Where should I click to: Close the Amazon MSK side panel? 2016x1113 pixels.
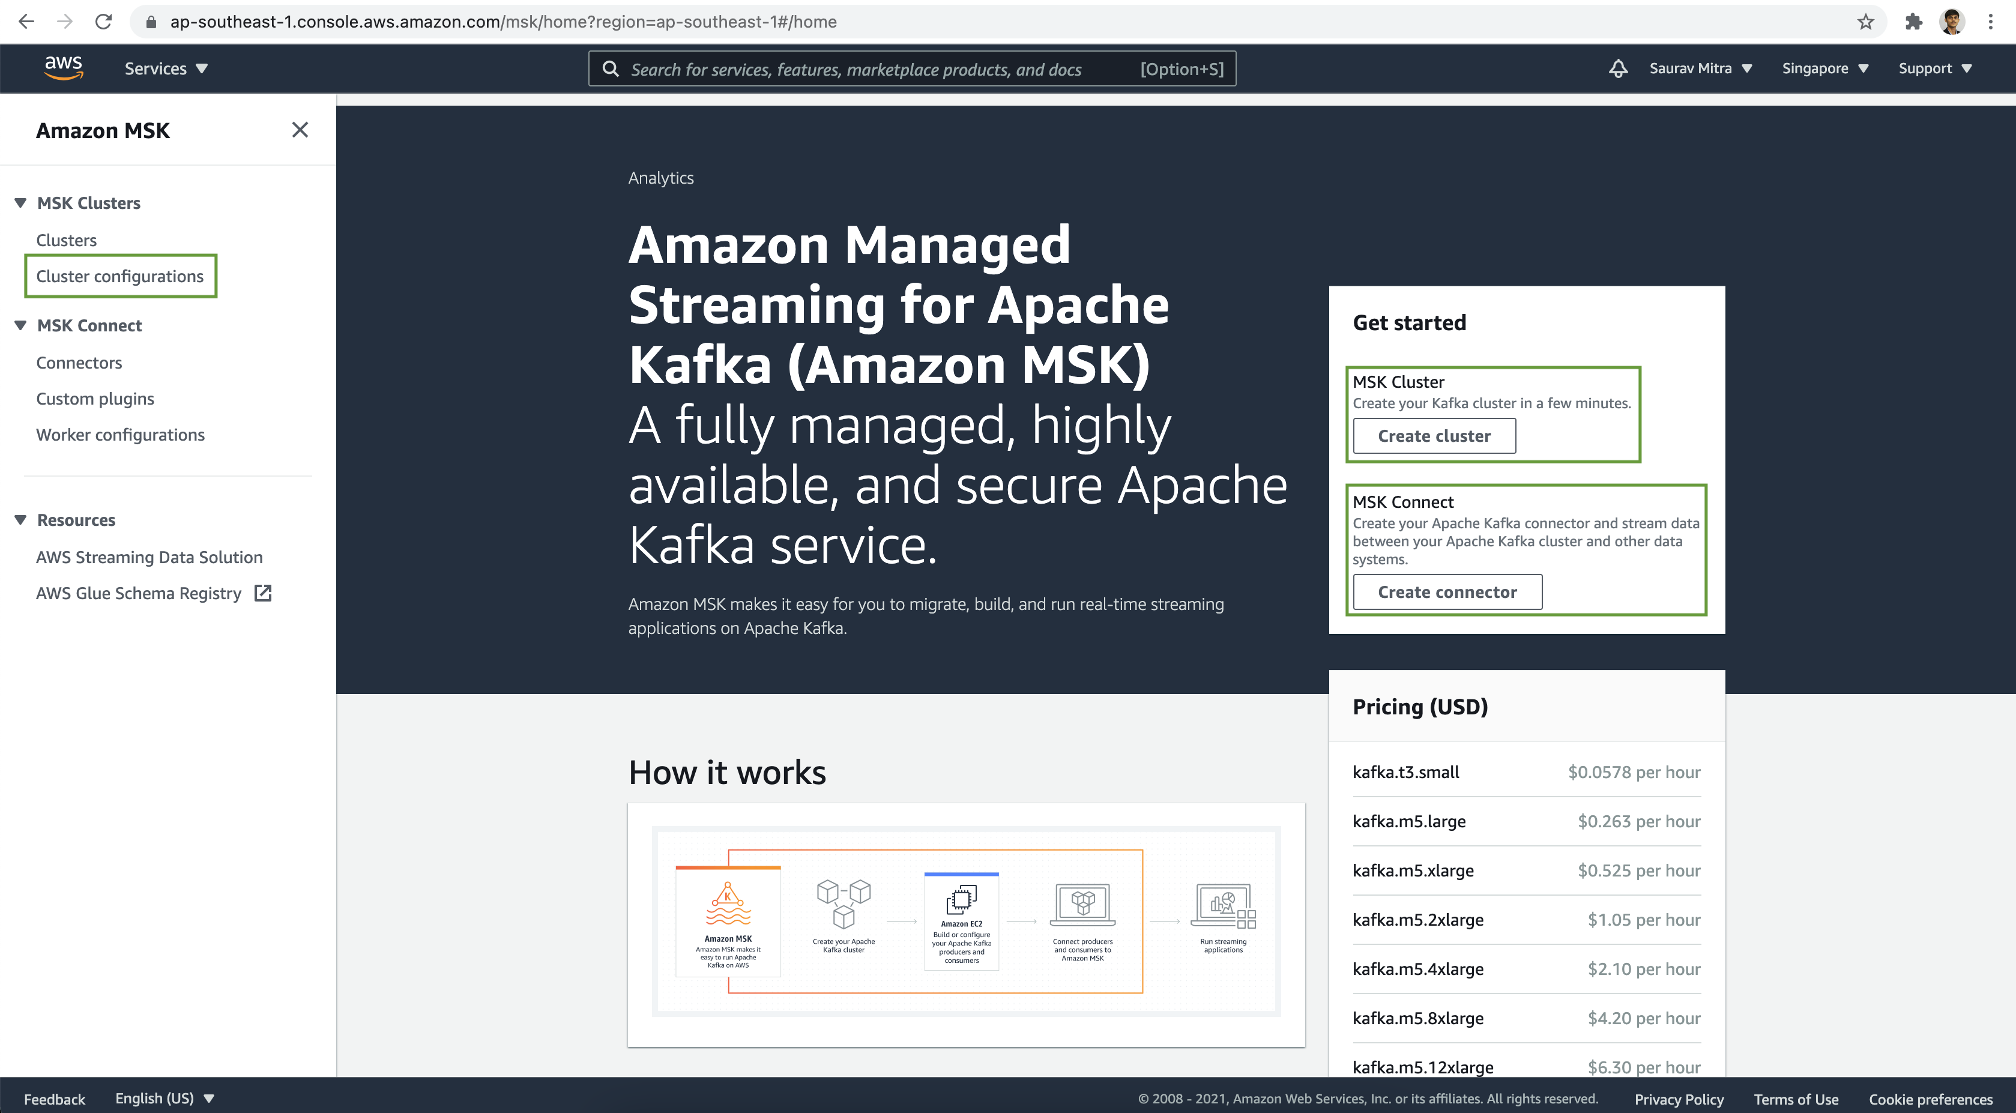click(300, 130)
